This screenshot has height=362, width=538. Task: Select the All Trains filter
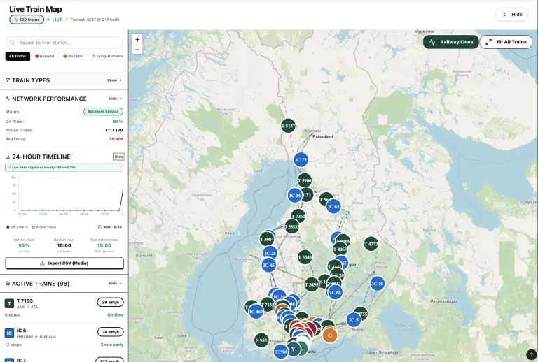point(18,56)
